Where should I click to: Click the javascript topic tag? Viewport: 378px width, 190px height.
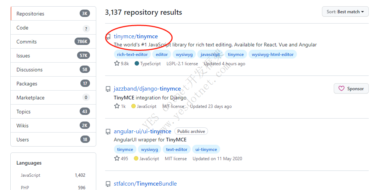point(210,54)
